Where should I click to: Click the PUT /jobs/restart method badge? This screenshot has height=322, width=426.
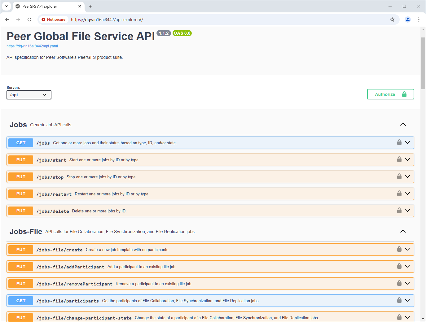[21, 194]
